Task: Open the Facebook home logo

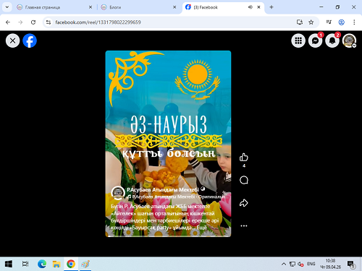Action: point(30,40)
